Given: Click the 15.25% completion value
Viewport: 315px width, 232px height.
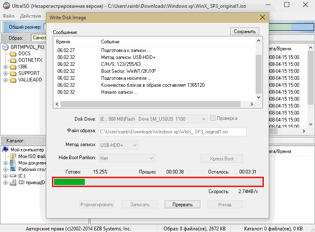Looking at the screenshot, I should pyautogui.click(x=100, y=172).
